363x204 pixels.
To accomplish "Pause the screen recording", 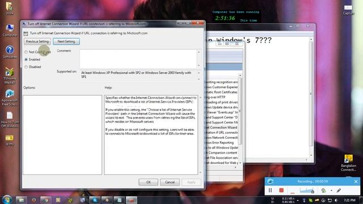I will point(270,190).
